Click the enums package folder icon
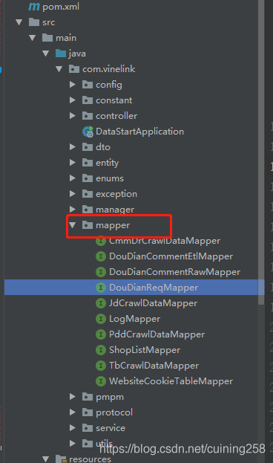 (88, 178)
